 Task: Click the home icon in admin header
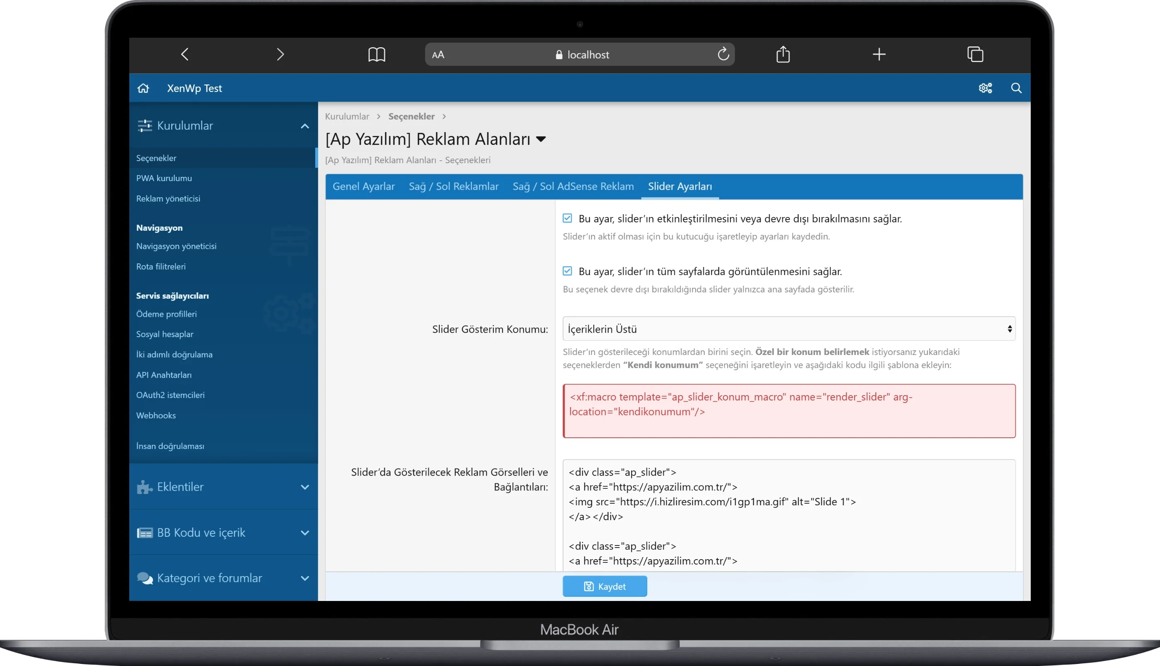(x=143, y=88)
